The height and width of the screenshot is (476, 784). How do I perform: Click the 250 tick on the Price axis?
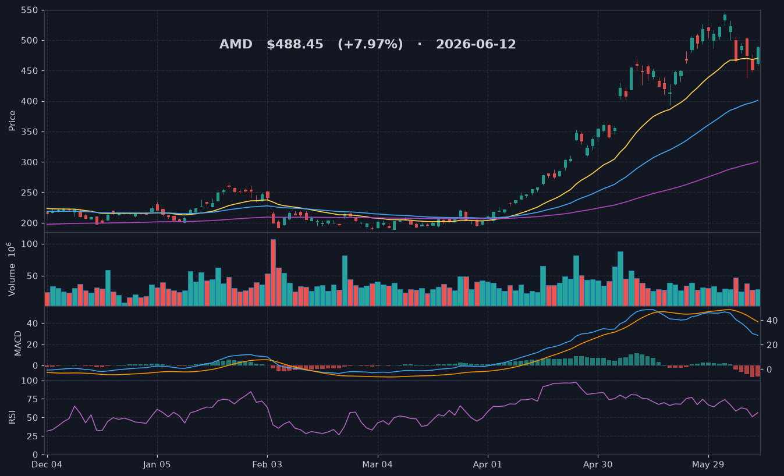[30, 193]
